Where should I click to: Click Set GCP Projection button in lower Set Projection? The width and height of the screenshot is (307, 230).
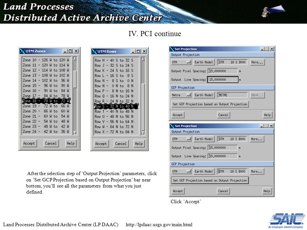click(x=210, y=180)
